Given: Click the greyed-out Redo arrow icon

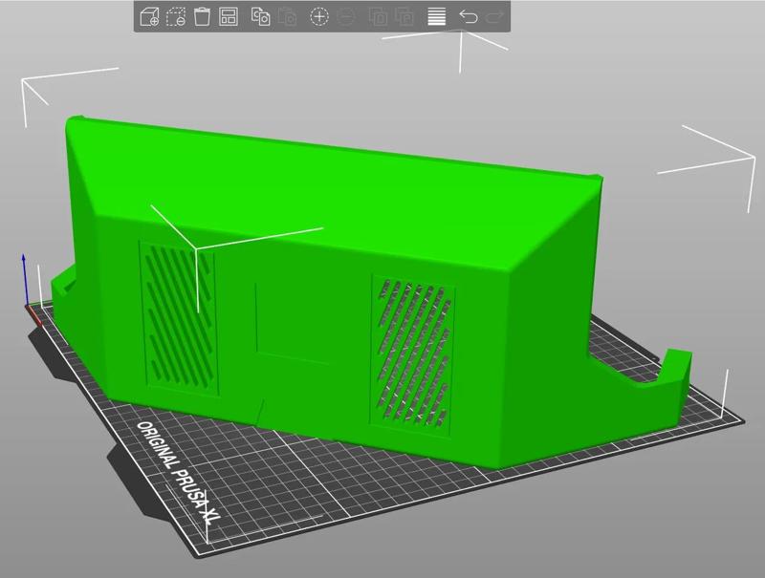Looking at the screenshot, I should [x=494, y=17].
